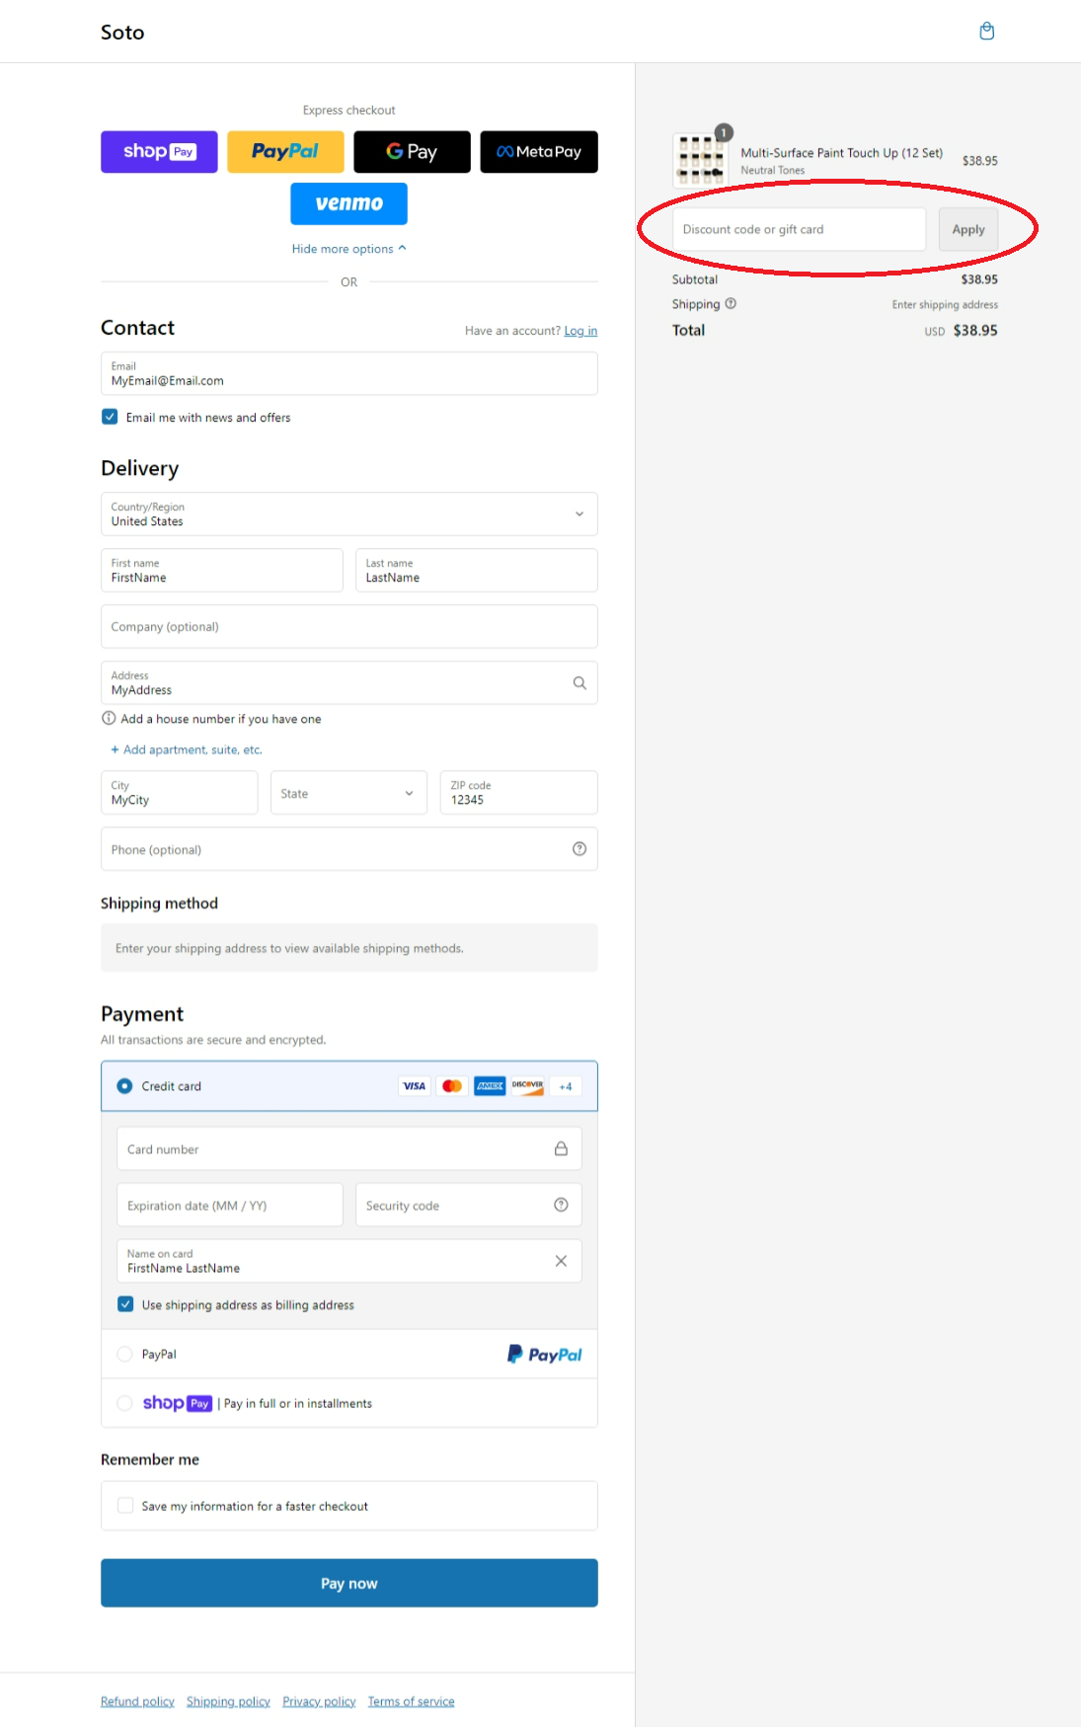Click the Discount code or gift card field
Viewport: 1081px width, 1727px height.
coord(800,229)
